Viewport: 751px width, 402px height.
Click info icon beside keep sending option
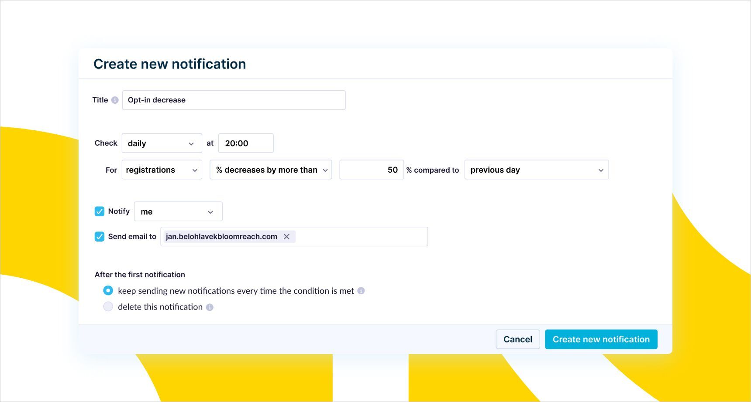point(361,291)
